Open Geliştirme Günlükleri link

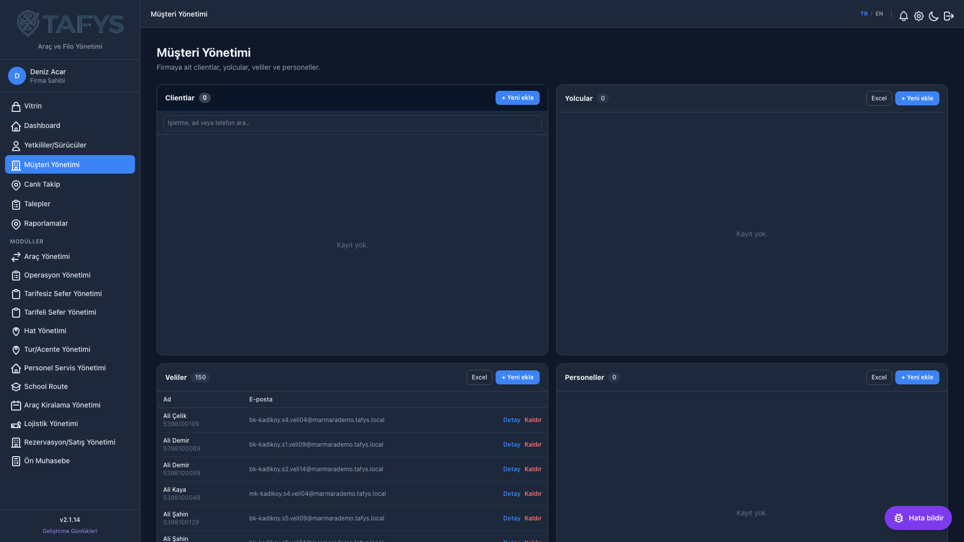(70, 531)
